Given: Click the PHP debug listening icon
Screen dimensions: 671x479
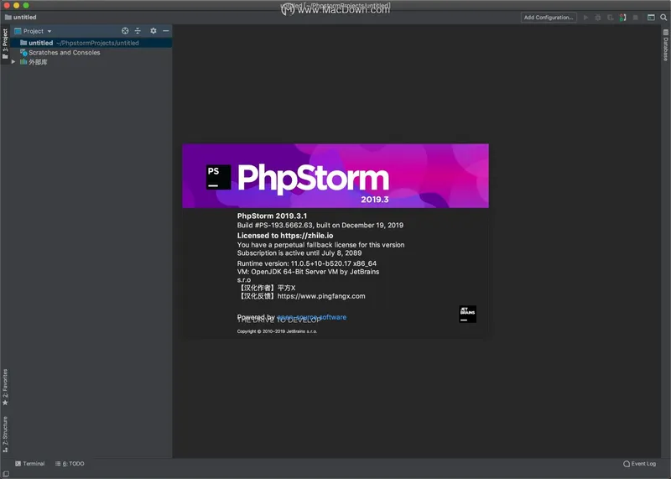Looking at the screenshot, I should (622, 17).
